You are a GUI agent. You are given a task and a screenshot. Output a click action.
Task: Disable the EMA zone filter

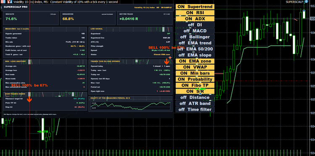pyautogui.click(x=195, y=61)
